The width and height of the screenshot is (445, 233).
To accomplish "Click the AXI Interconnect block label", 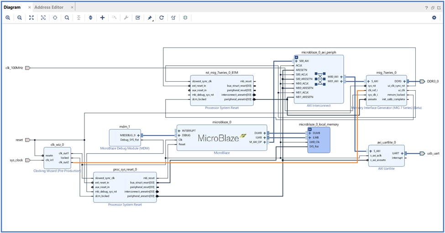I will [319, 105].
